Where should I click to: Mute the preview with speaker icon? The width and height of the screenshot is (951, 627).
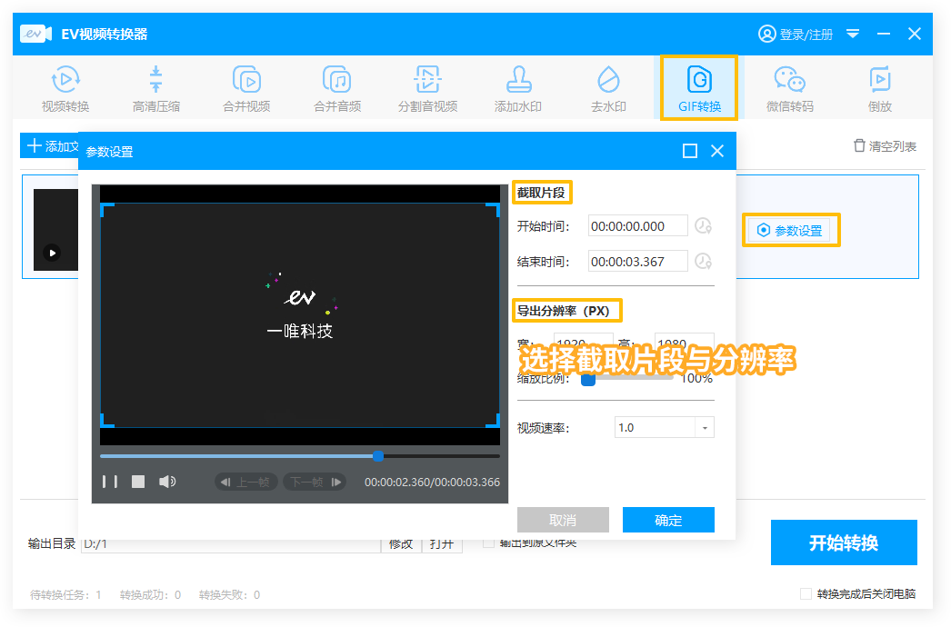[x=167, y=482]
